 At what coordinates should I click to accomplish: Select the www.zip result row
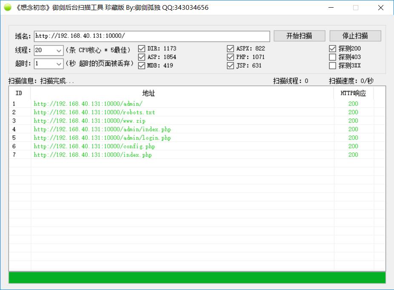pos(197,121)
